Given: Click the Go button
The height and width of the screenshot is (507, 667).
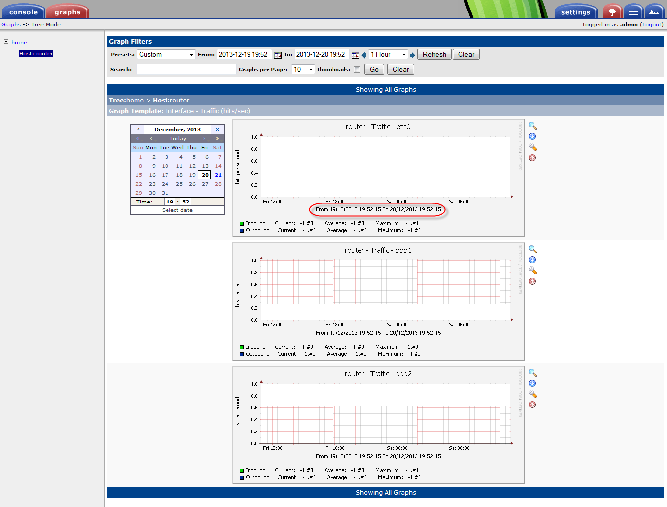Looking at the screenshot, I should tap(374, 70).
